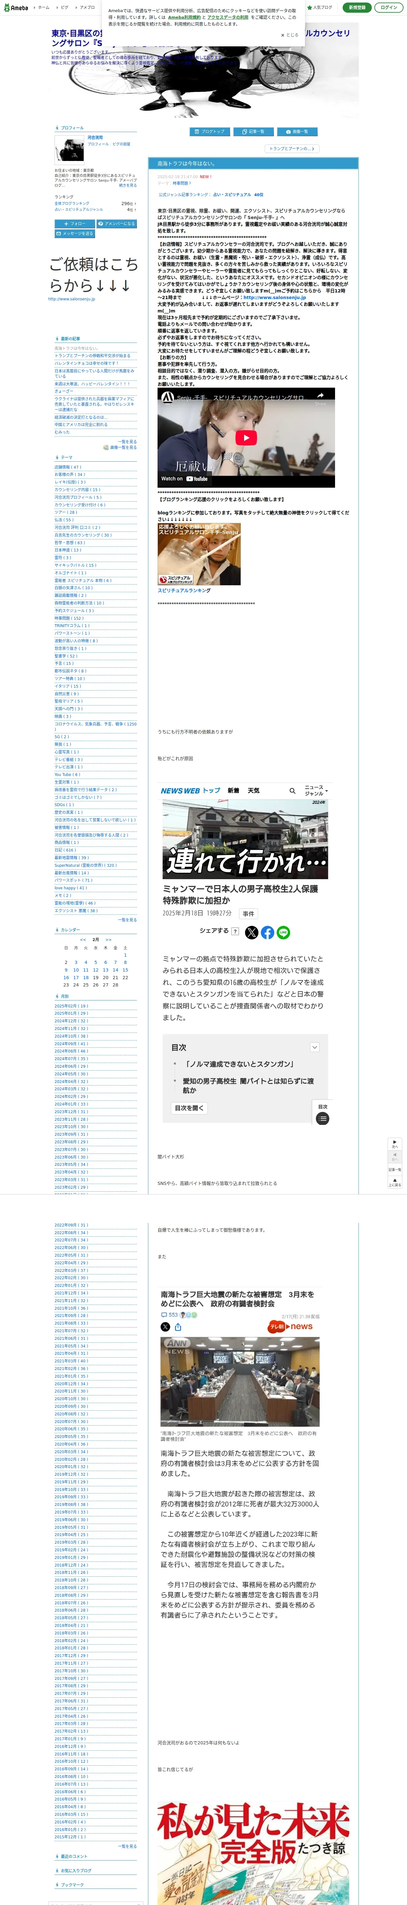Screen dimensions: 407x1905
Task: Expand profile with 続きを見る
Action: tap(128, 186)
